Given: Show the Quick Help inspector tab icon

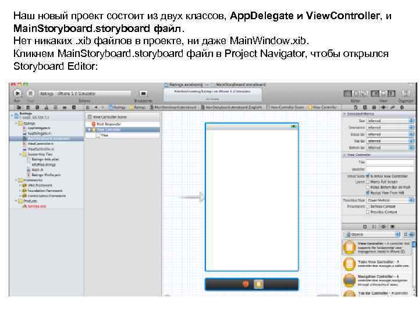Looking at the screenshot, I should (365, 108).
